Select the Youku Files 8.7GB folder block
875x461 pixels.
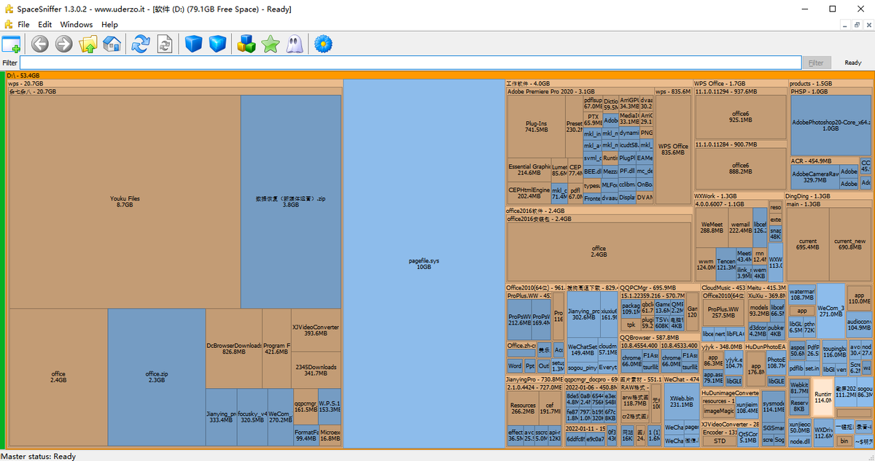tap(125, 201)
